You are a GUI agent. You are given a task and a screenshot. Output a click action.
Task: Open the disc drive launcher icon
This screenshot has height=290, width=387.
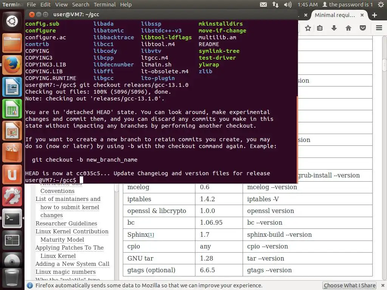tap(12, 261)
